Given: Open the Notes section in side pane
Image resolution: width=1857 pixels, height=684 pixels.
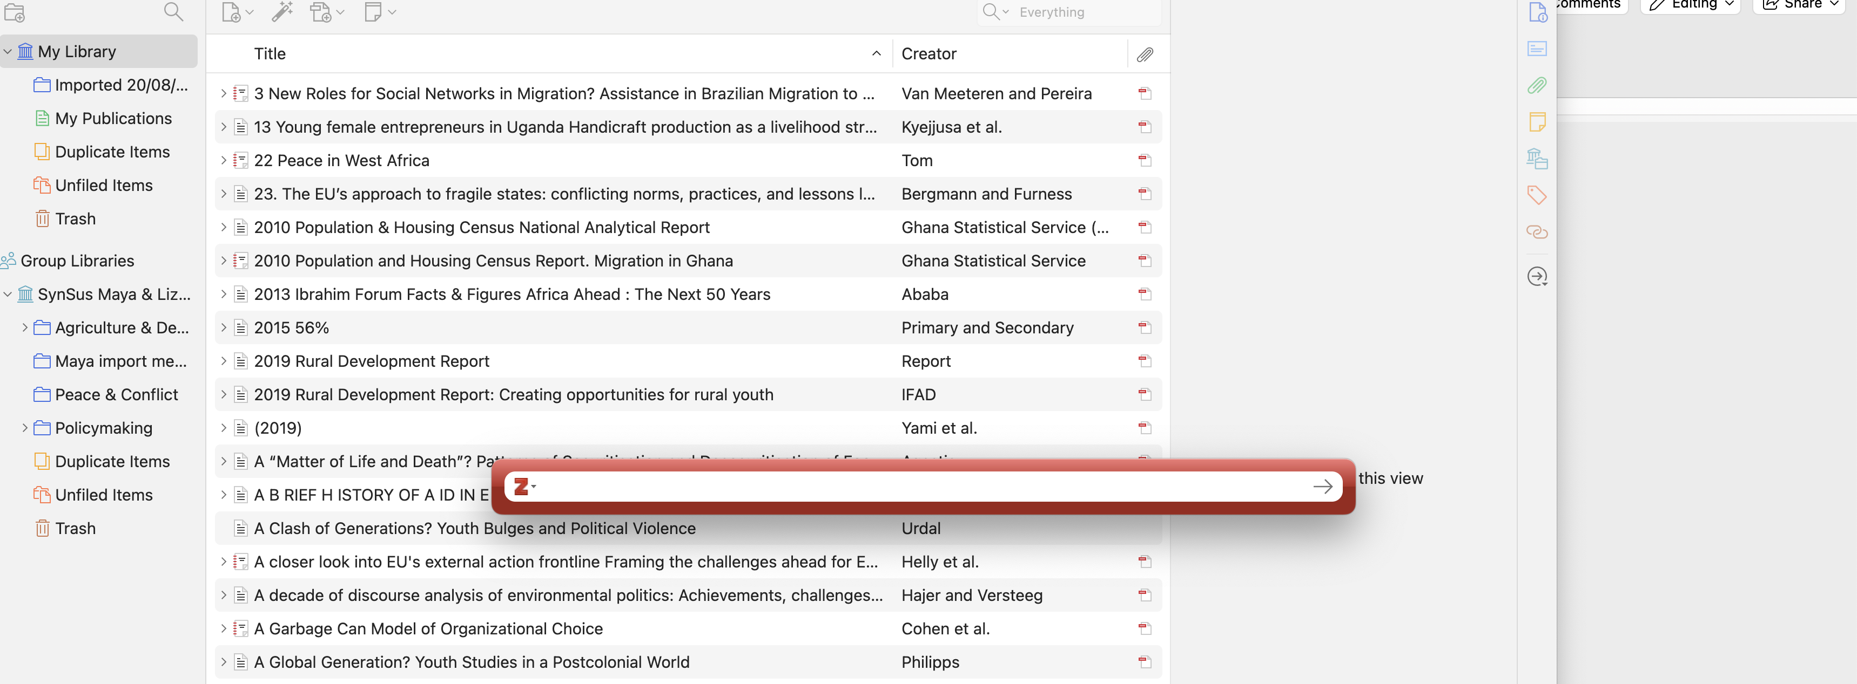Looking at the screenshot, I should pyautogui.click(x=1537, y=122).
